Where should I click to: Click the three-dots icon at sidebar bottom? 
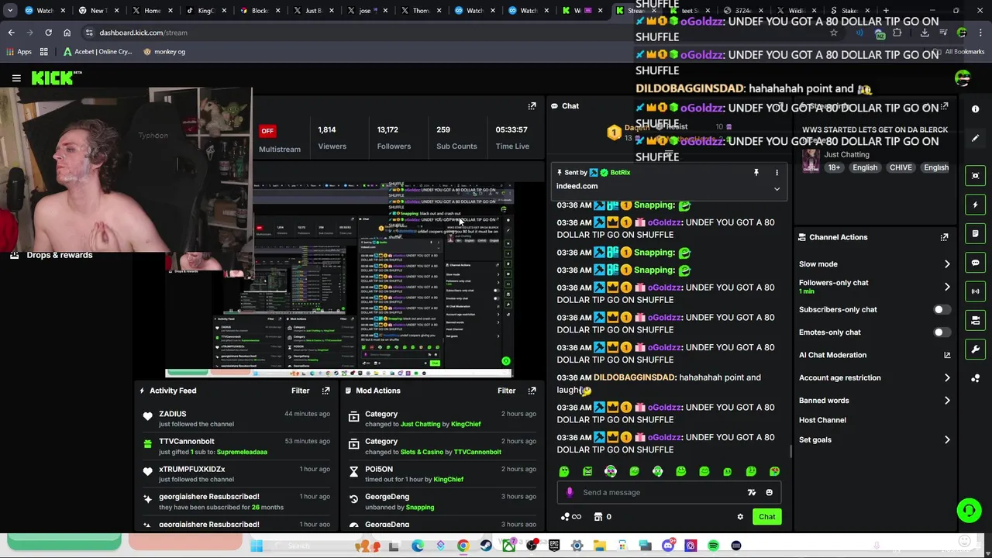[976, 378]
